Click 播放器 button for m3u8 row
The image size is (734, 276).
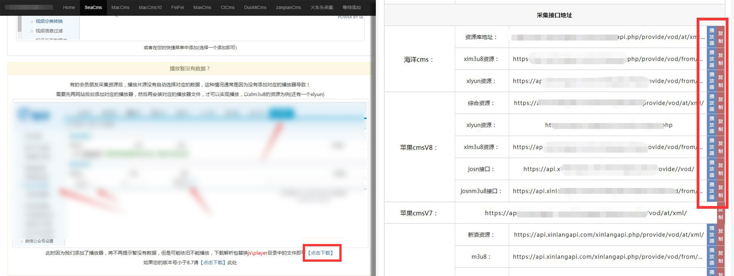[x=711, y=256]
